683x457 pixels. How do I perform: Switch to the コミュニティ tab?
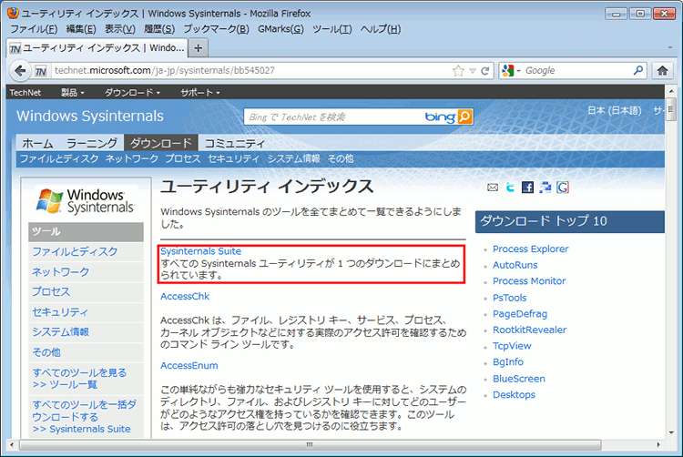coord(234,143)
